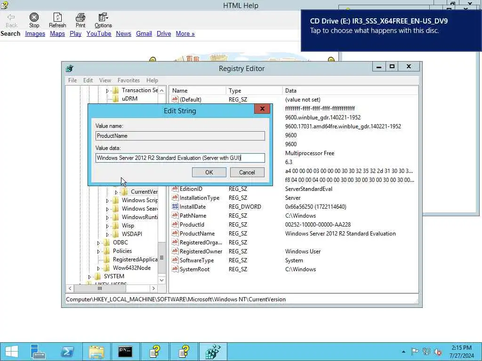Open Server Manager from taskbar
The height and width of the screenshot is (361, 482).
tap(38, 352)
